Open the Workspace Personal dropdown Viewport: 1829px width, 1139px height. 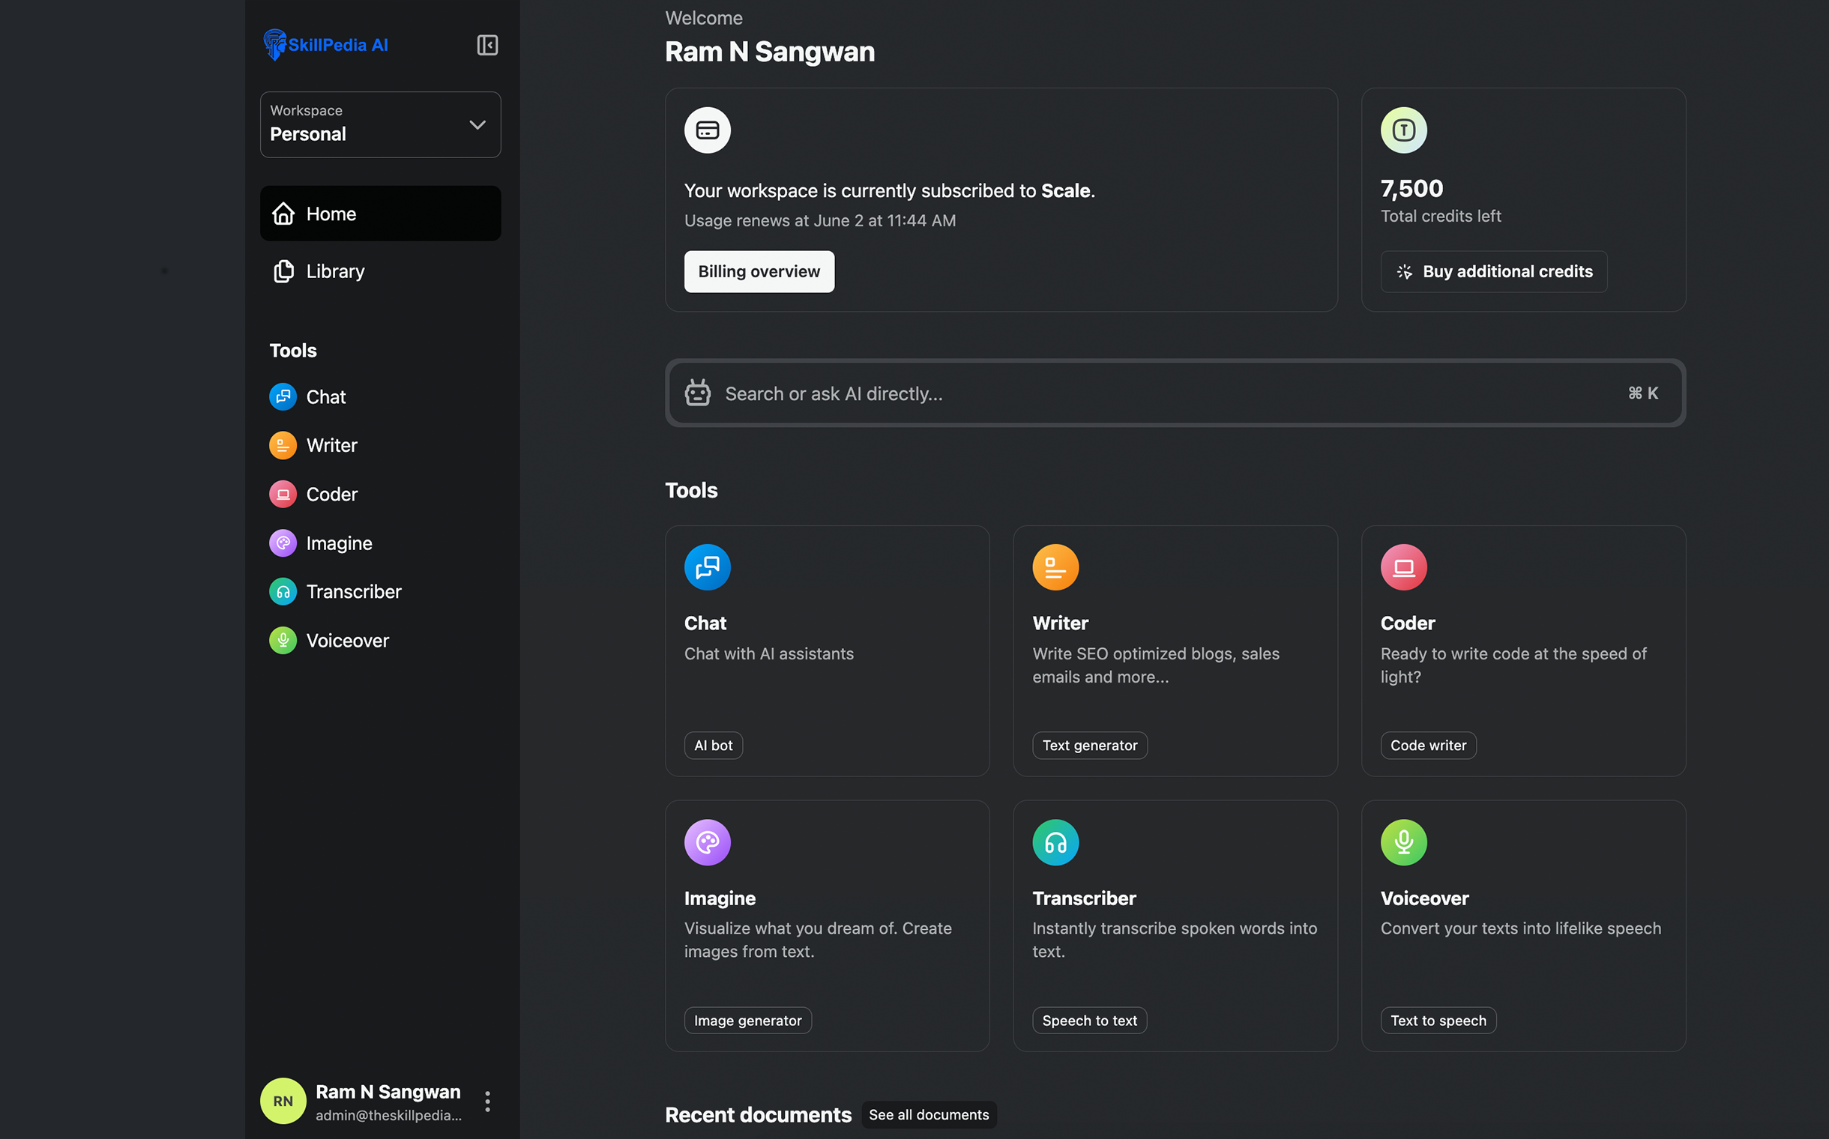point(381,124)
